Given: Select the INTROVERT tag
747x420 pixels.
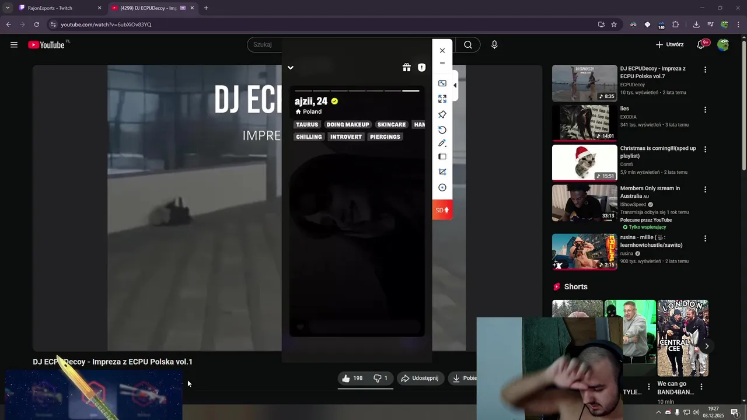Looking at the screenshot, I should pyautogui.click(x=346, y=137).
